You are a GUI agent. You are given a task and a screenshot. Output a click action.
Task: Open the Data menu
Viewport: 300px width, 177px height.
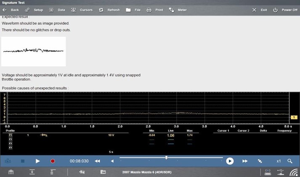(57, 10)
